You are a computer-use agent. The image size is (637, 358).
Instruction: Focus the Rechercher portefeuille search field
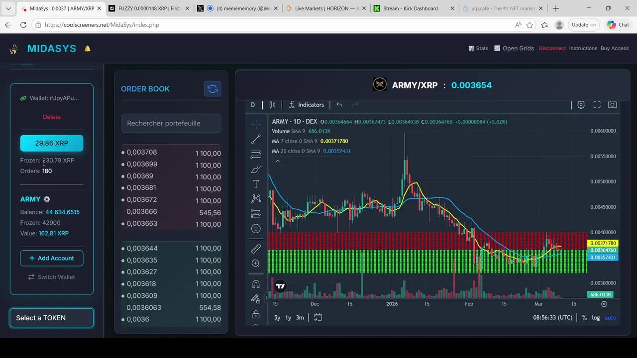pyautogui.click(x=171, y=123)
